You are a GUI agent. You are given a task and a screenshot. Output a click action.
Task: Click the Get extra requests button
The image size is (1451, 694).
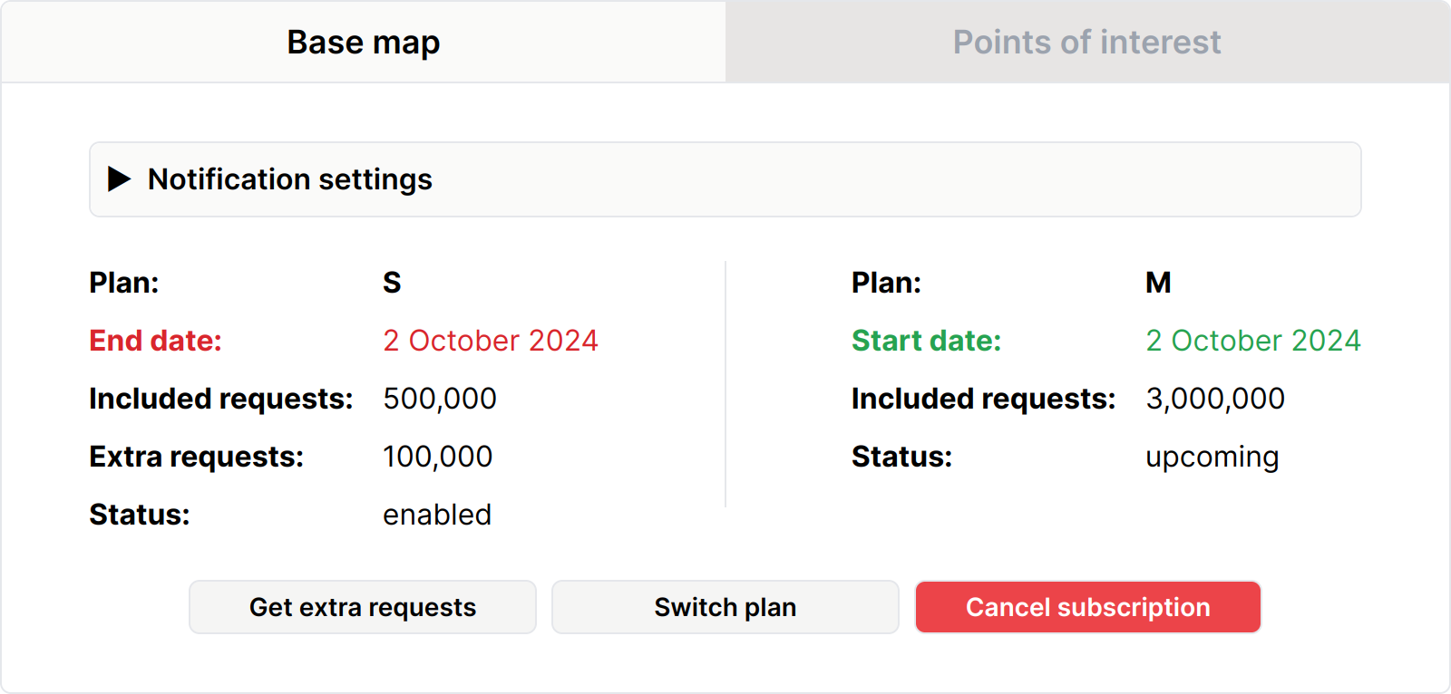(363, 607)
